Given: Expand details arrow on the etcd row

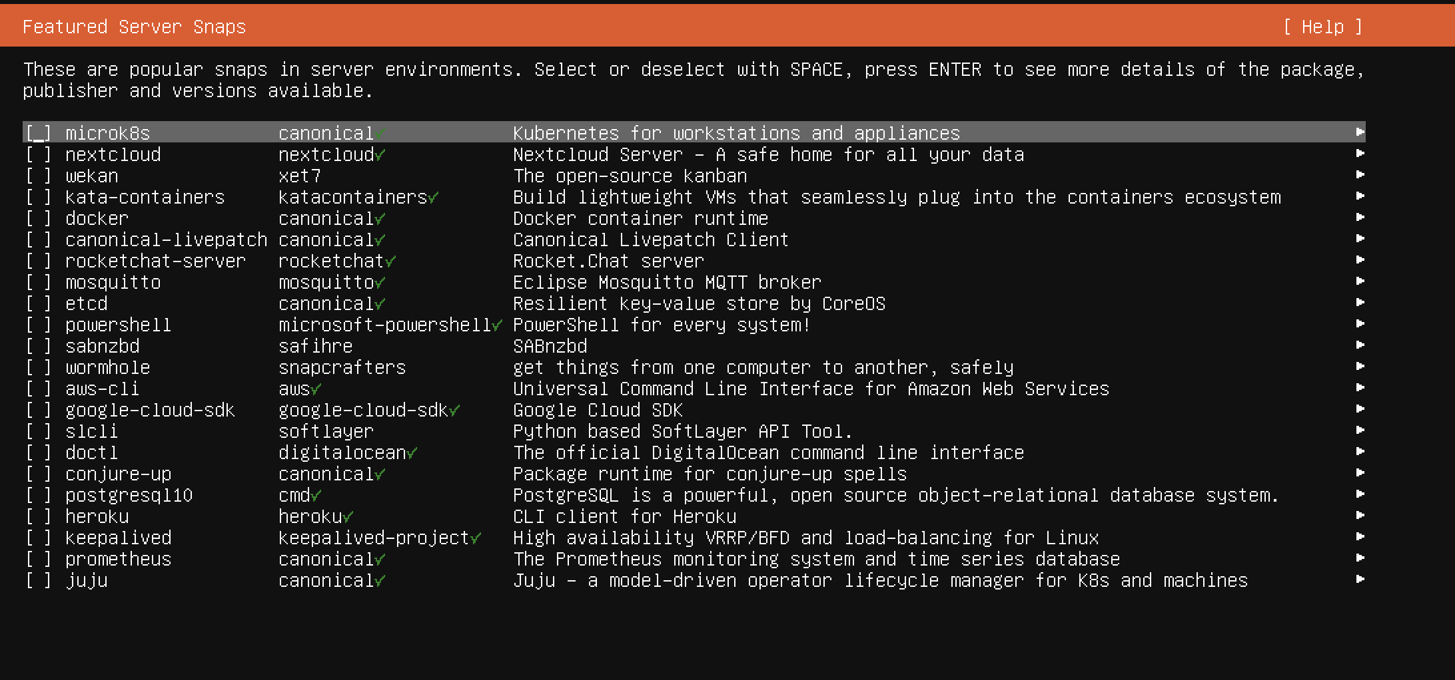Looking at the screenshot, I should coord(1360,303).
